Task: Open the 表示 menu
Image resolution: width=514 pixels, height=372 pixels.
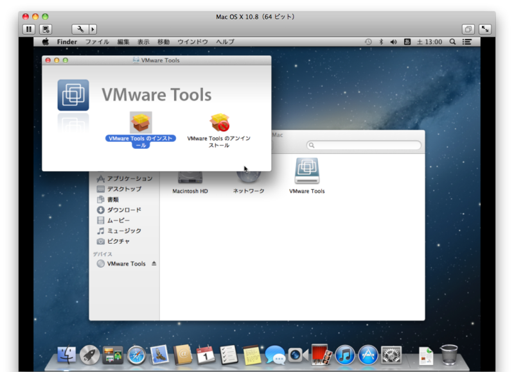Action: [x=143, y=42]
